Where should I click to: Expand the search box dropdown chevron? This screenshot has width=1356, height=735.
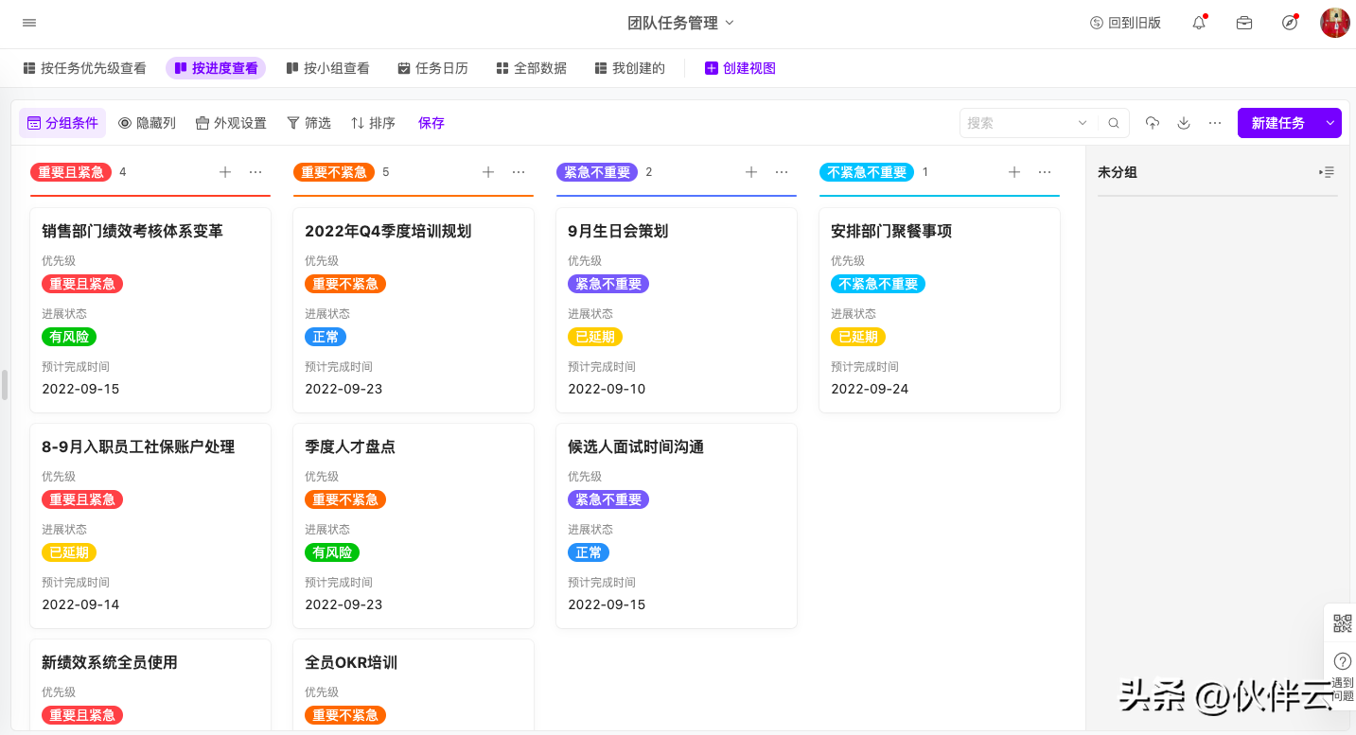click(x=1083, y=123)
